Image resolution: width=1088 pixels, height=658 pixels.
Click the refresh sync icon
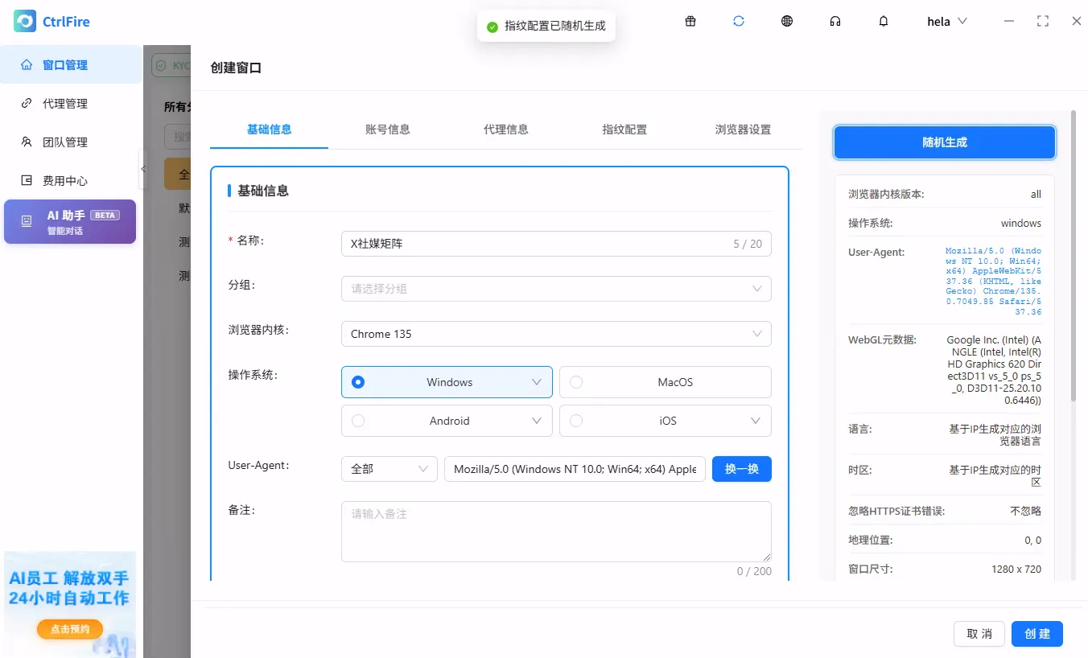(x=739, y=22)
